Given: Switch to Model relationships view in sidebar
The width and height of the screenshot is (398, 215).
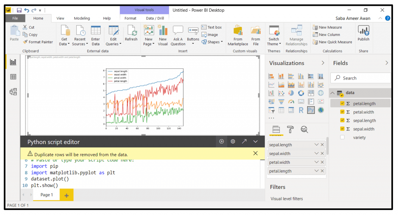Looking at the screenshot, I should pyautogui.click(x=13, y=92).
